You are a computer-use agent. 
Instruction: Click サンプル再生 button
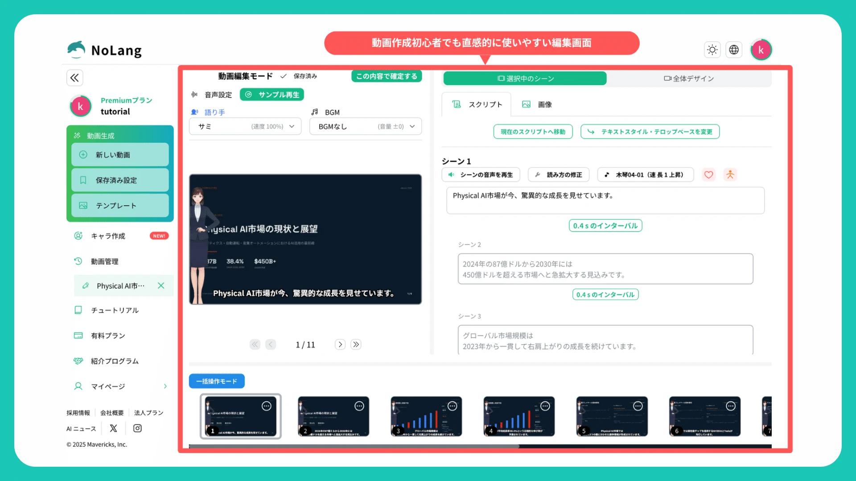pos(272,94)
